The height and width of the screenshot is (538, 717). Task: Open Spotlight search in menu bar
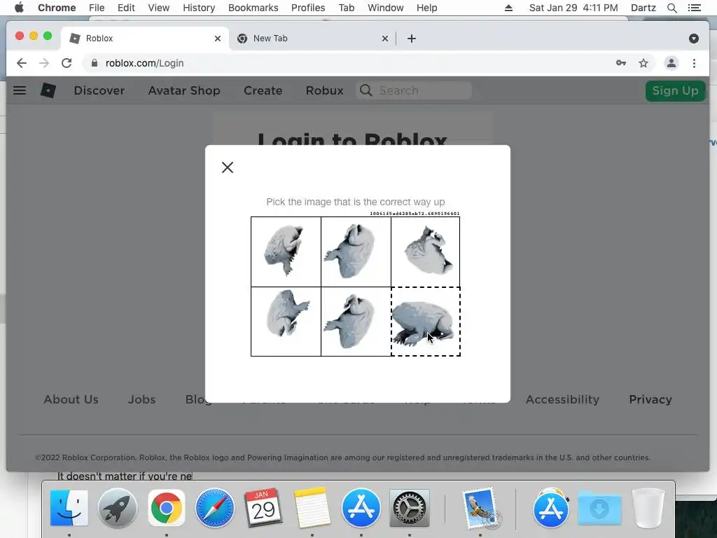671,8
